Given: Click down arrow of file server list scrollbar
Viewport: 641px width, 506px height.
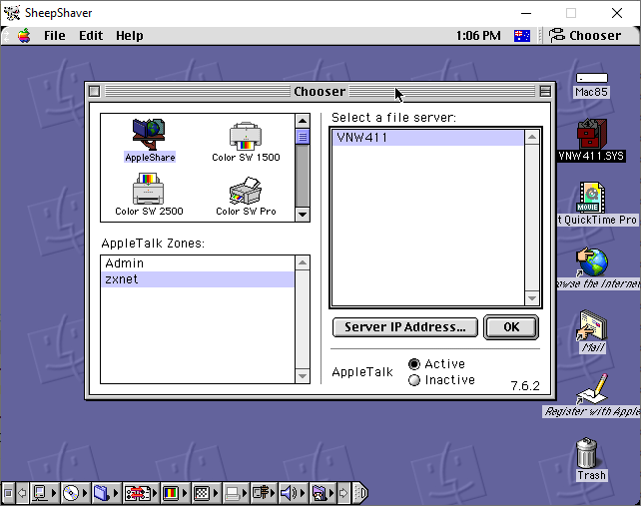Looking at the screenshot, I should click(x=532, y=298).
